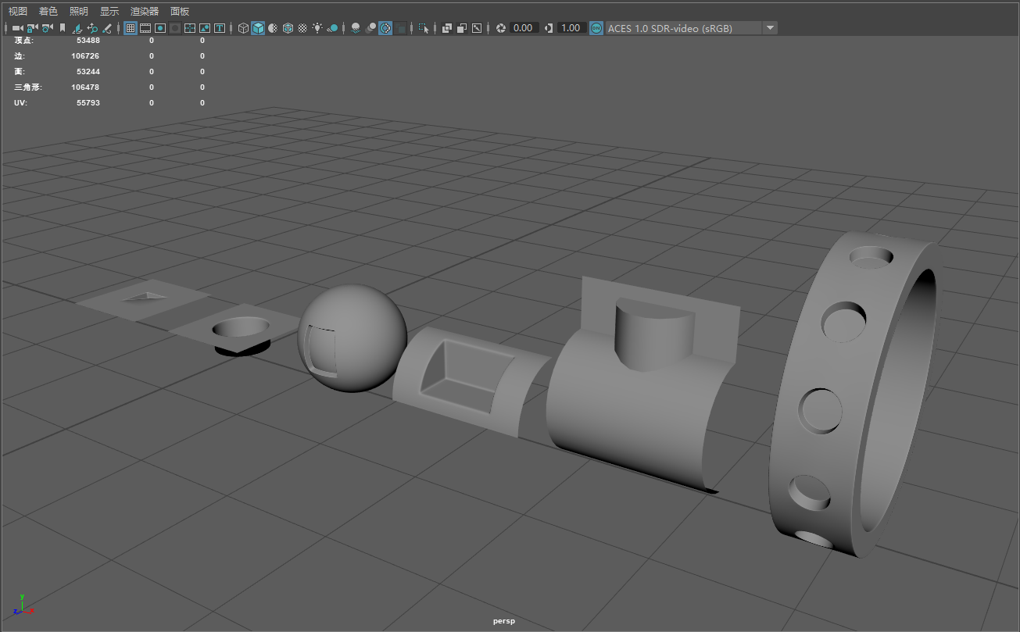
Task: Click the Isolate Select icon
Action: [x=424, y=28]
